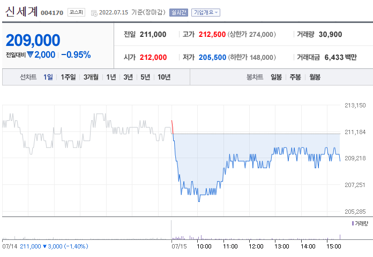Click the 고가 value 212,500

212,34
